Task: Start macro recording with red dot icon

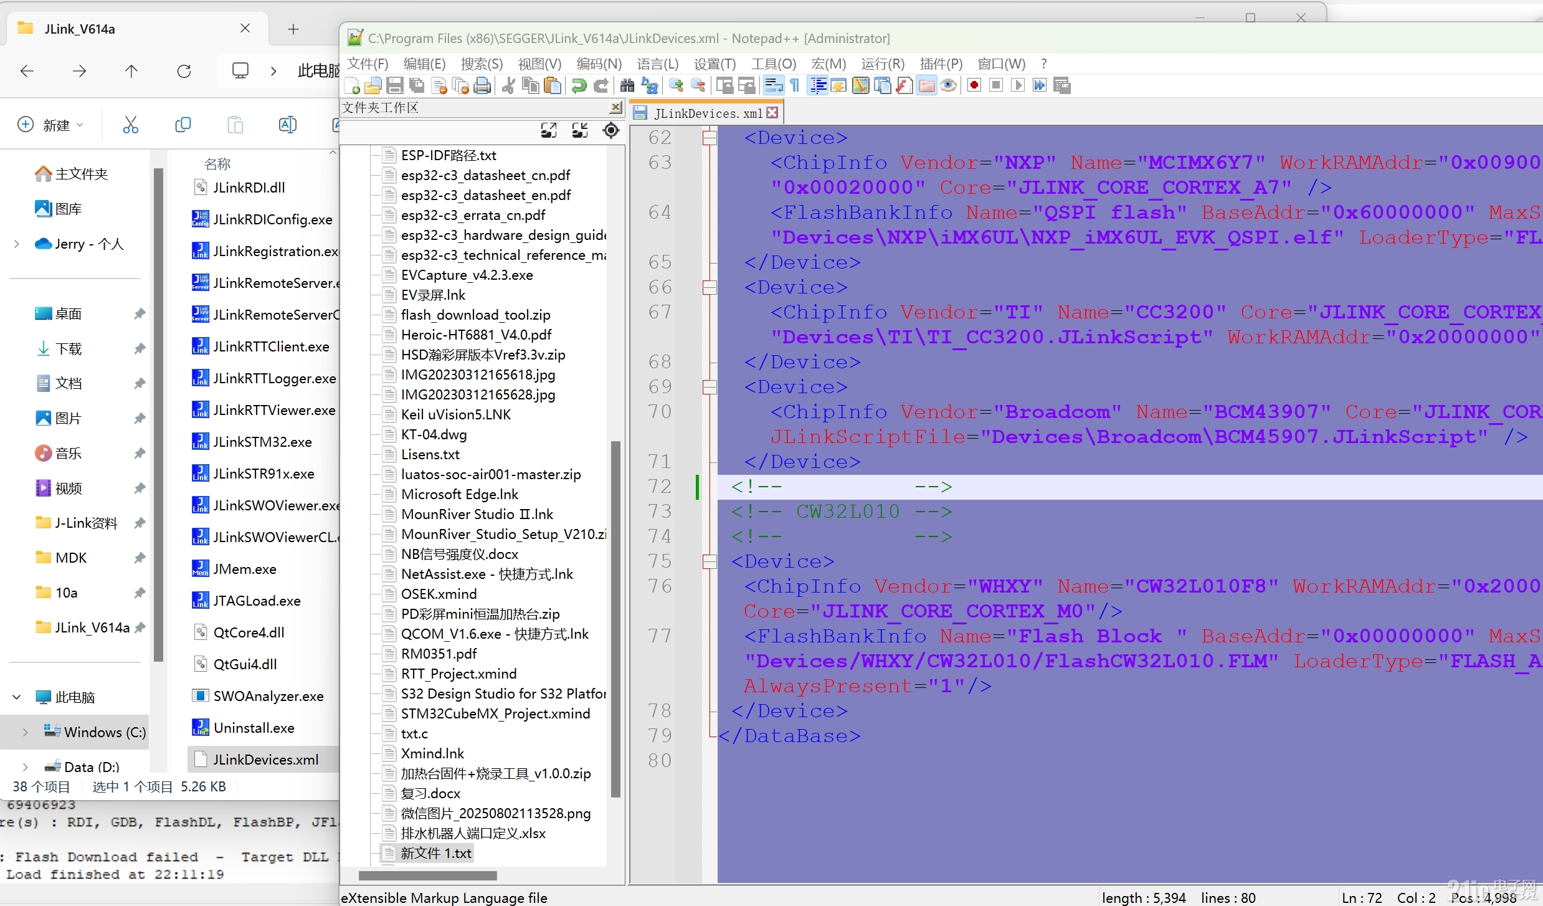Action: (974, 85)
